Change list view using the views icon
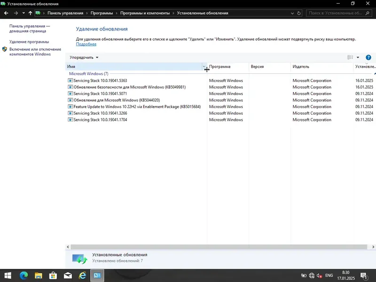This screenshot has height=282, width=376. pyautogui.click(x=349, y=57)
